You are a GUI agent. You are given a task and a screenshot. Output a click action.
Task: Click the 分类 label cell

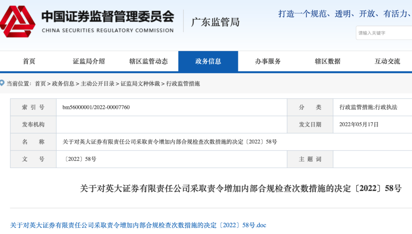click(310, 107)
